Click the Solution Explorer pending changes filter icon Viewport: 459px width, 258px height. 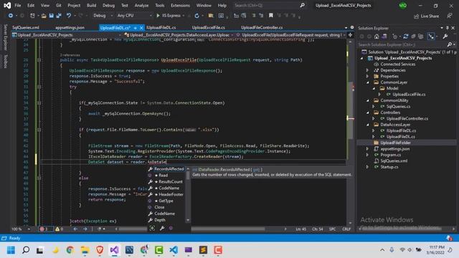click(395, 37)
